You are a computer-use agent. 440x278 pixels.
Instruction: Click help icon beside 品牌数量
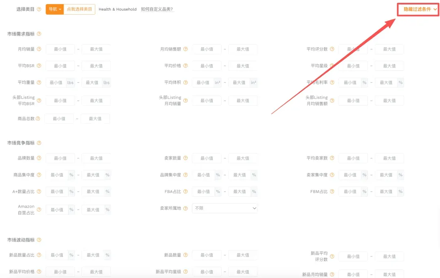(x=39, y=158)
